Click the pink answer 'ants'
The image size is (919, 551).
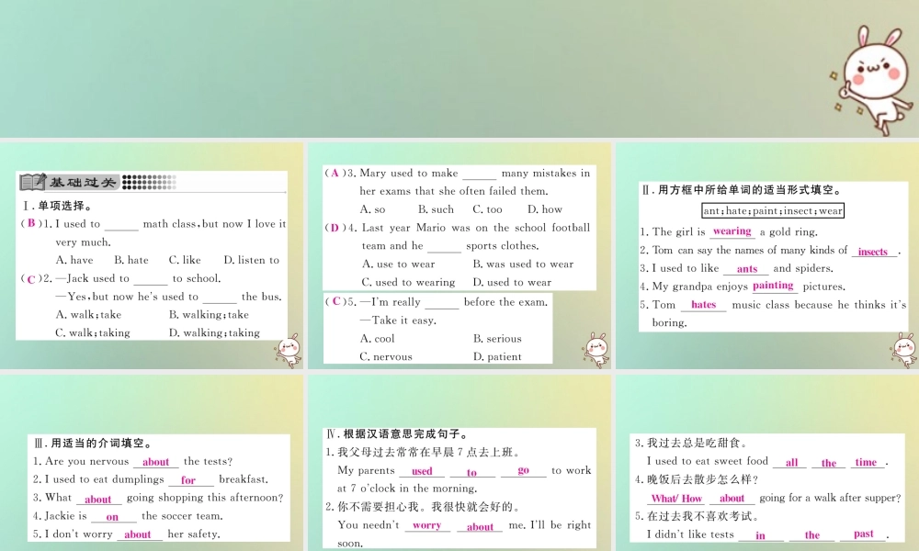(x=746, y=269)
